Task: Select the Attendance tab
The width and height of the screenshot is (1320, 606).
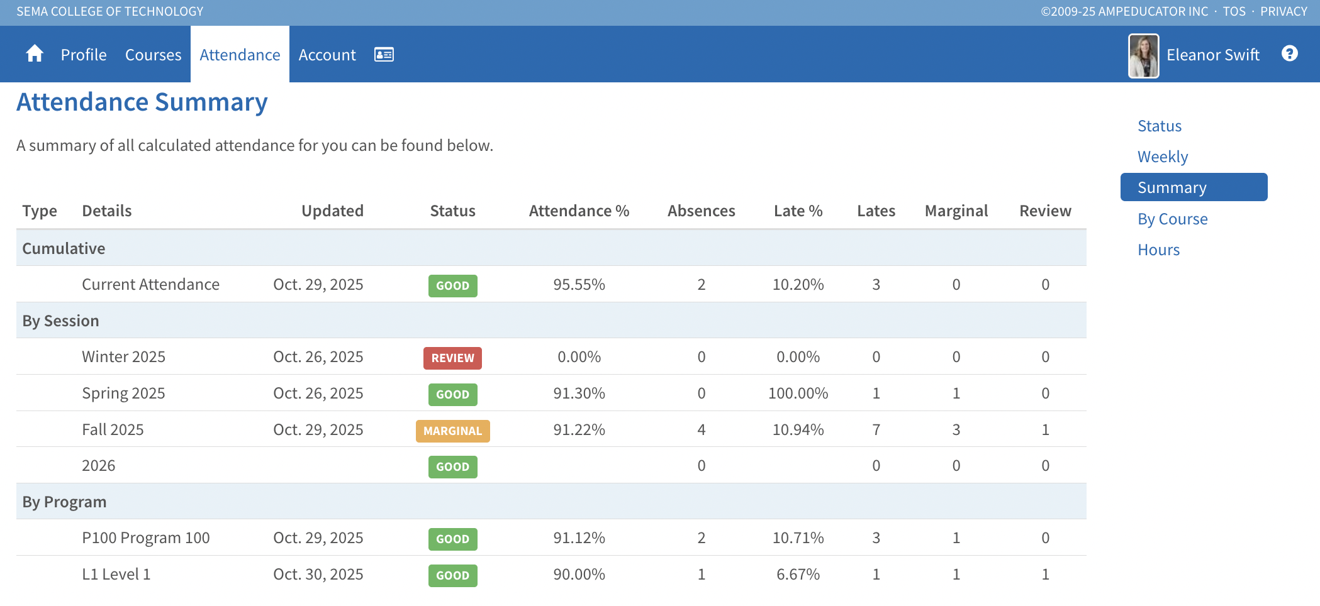Action: (240, 55)
